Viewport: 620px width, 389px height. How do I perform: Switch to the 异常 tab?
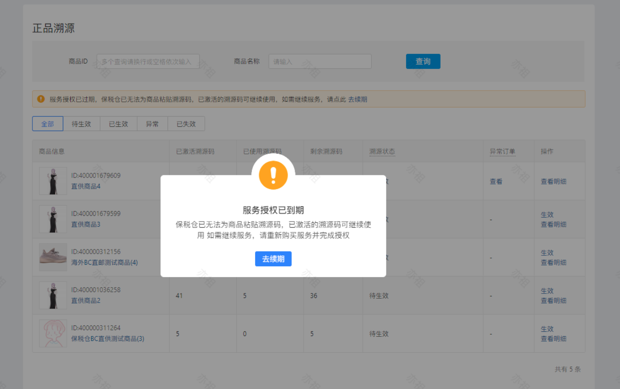(152, 124)
